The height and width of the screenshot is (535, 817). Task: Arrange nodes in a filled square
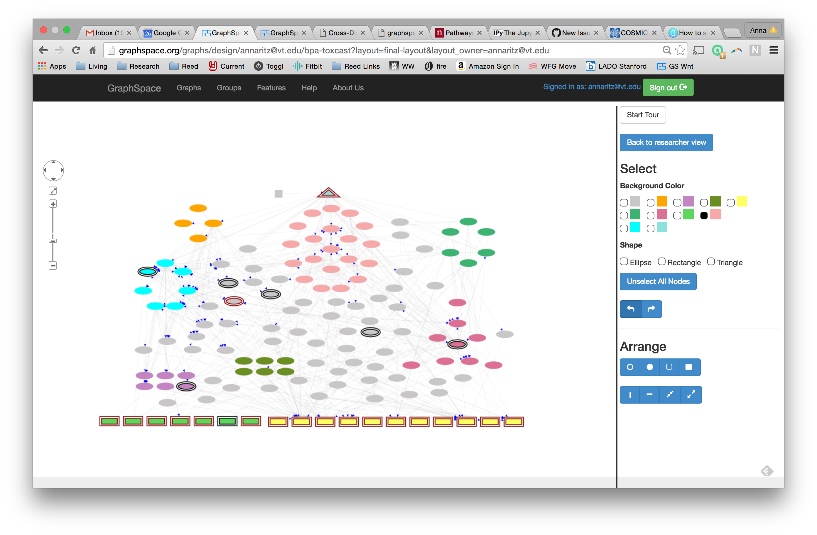pyautogui.click(x=688, y=367)
